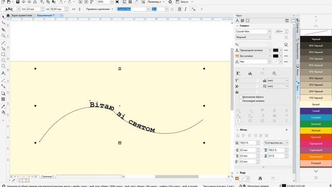Open the Привязать к snap menu
Screen dimensions: 332x187
coord(156,2)
